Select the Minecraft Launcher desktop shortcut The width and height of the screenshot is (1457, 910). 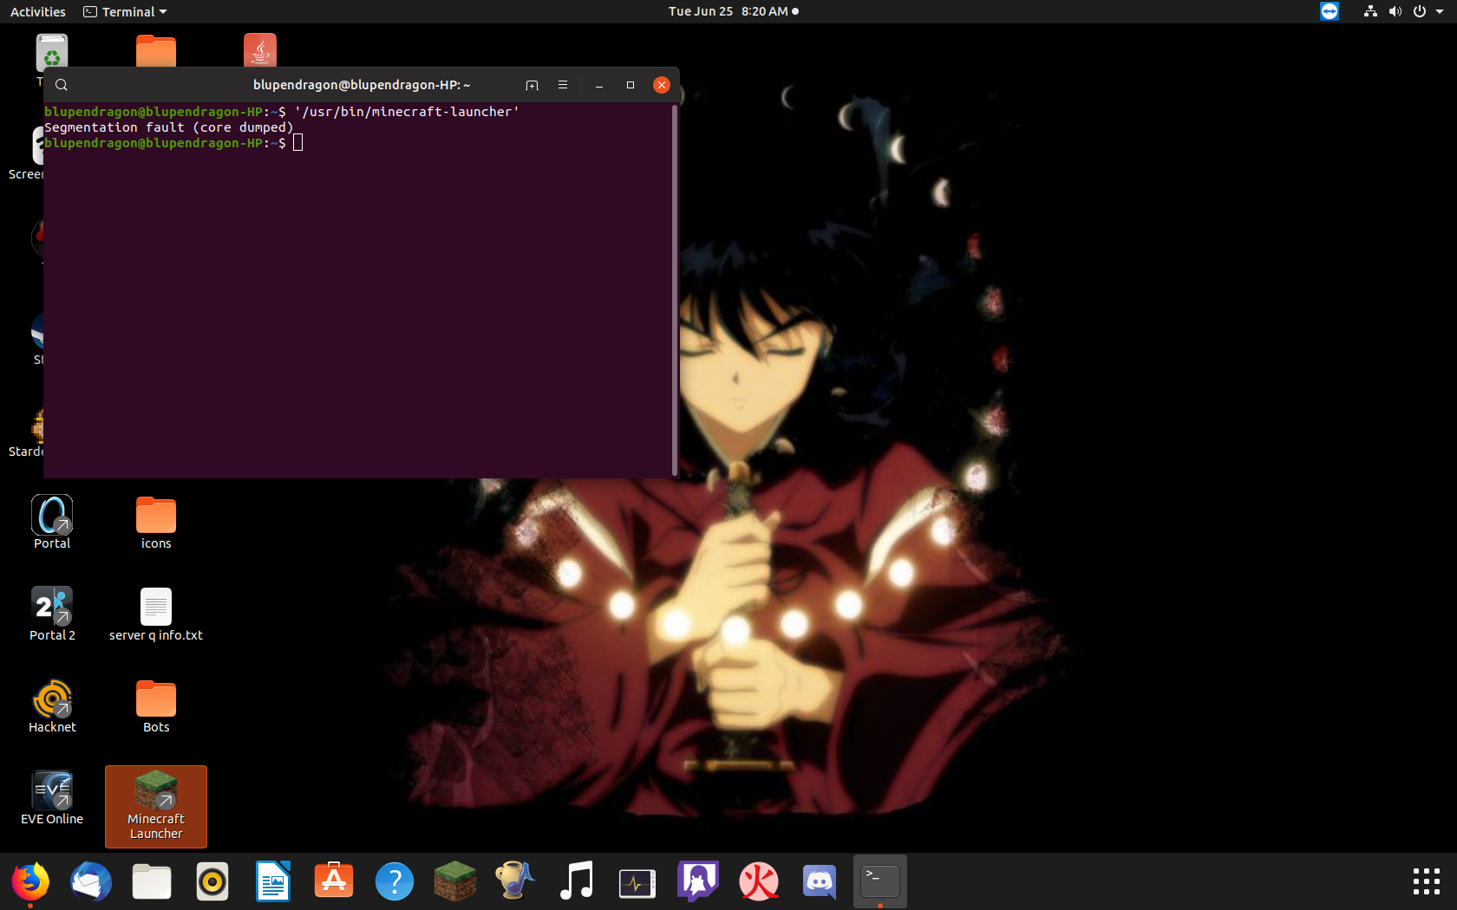click(156, 806)
